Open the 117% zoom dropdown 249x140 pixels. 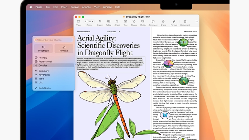(x=89, y=21)
